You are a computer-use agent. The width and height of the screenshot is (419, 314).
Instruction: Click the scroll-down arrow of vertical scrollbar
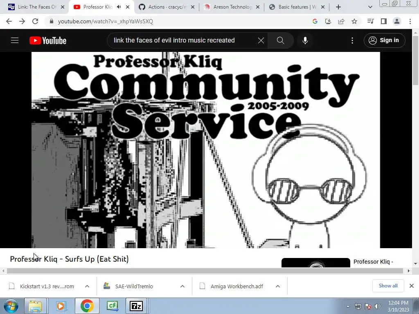(415, 264)
